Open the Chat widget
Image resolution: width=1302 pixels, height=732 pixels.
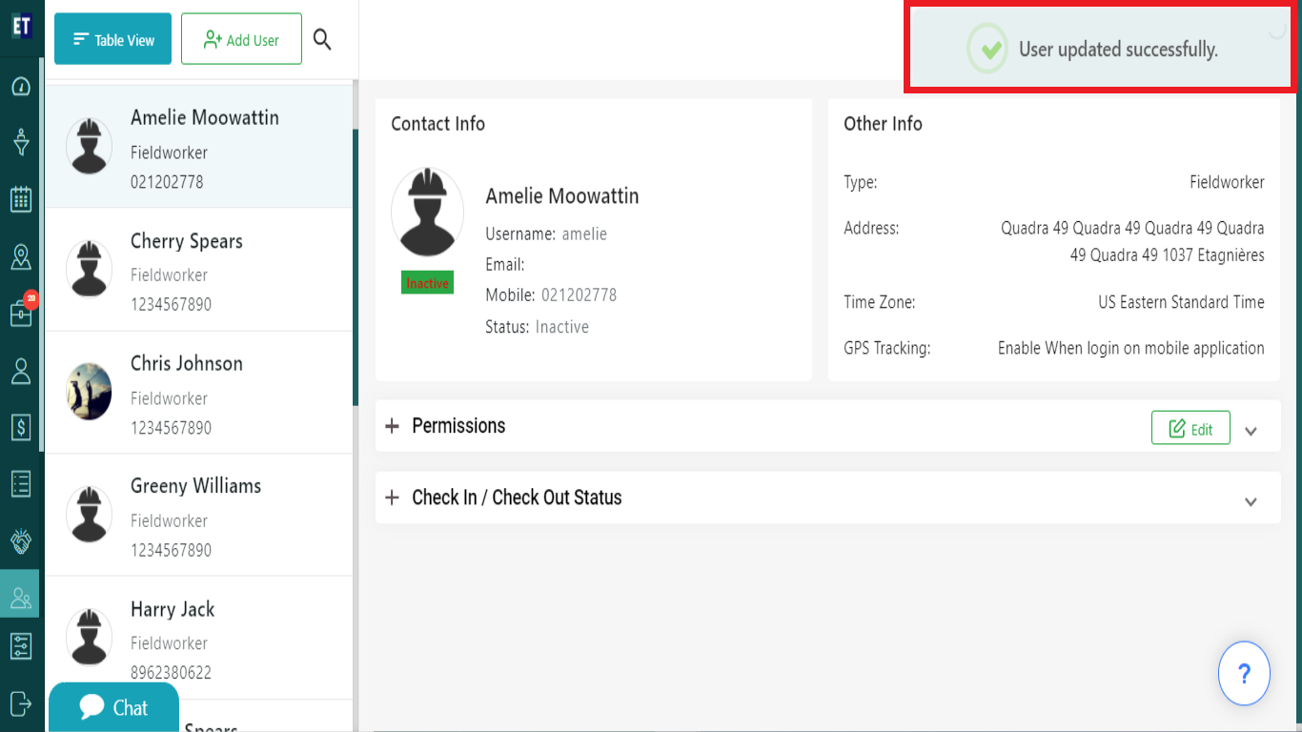(x=113, y=707)
